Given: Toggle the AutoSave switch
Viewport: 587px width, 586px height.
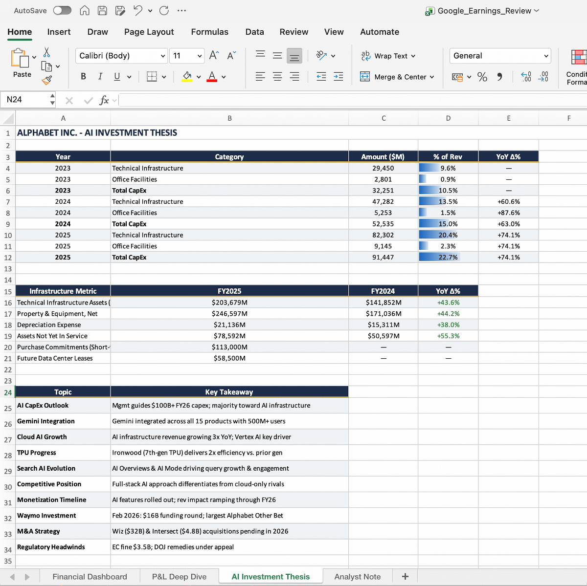Looking at the screenshot, I should [x=62, y=10].
